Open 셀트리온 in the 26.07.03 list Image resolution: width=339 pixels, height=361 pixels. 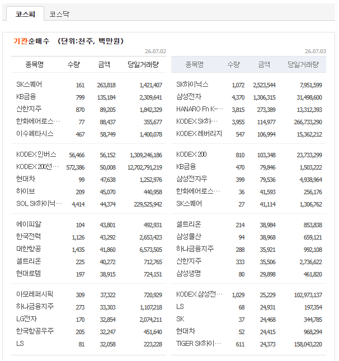click(189, 224)
